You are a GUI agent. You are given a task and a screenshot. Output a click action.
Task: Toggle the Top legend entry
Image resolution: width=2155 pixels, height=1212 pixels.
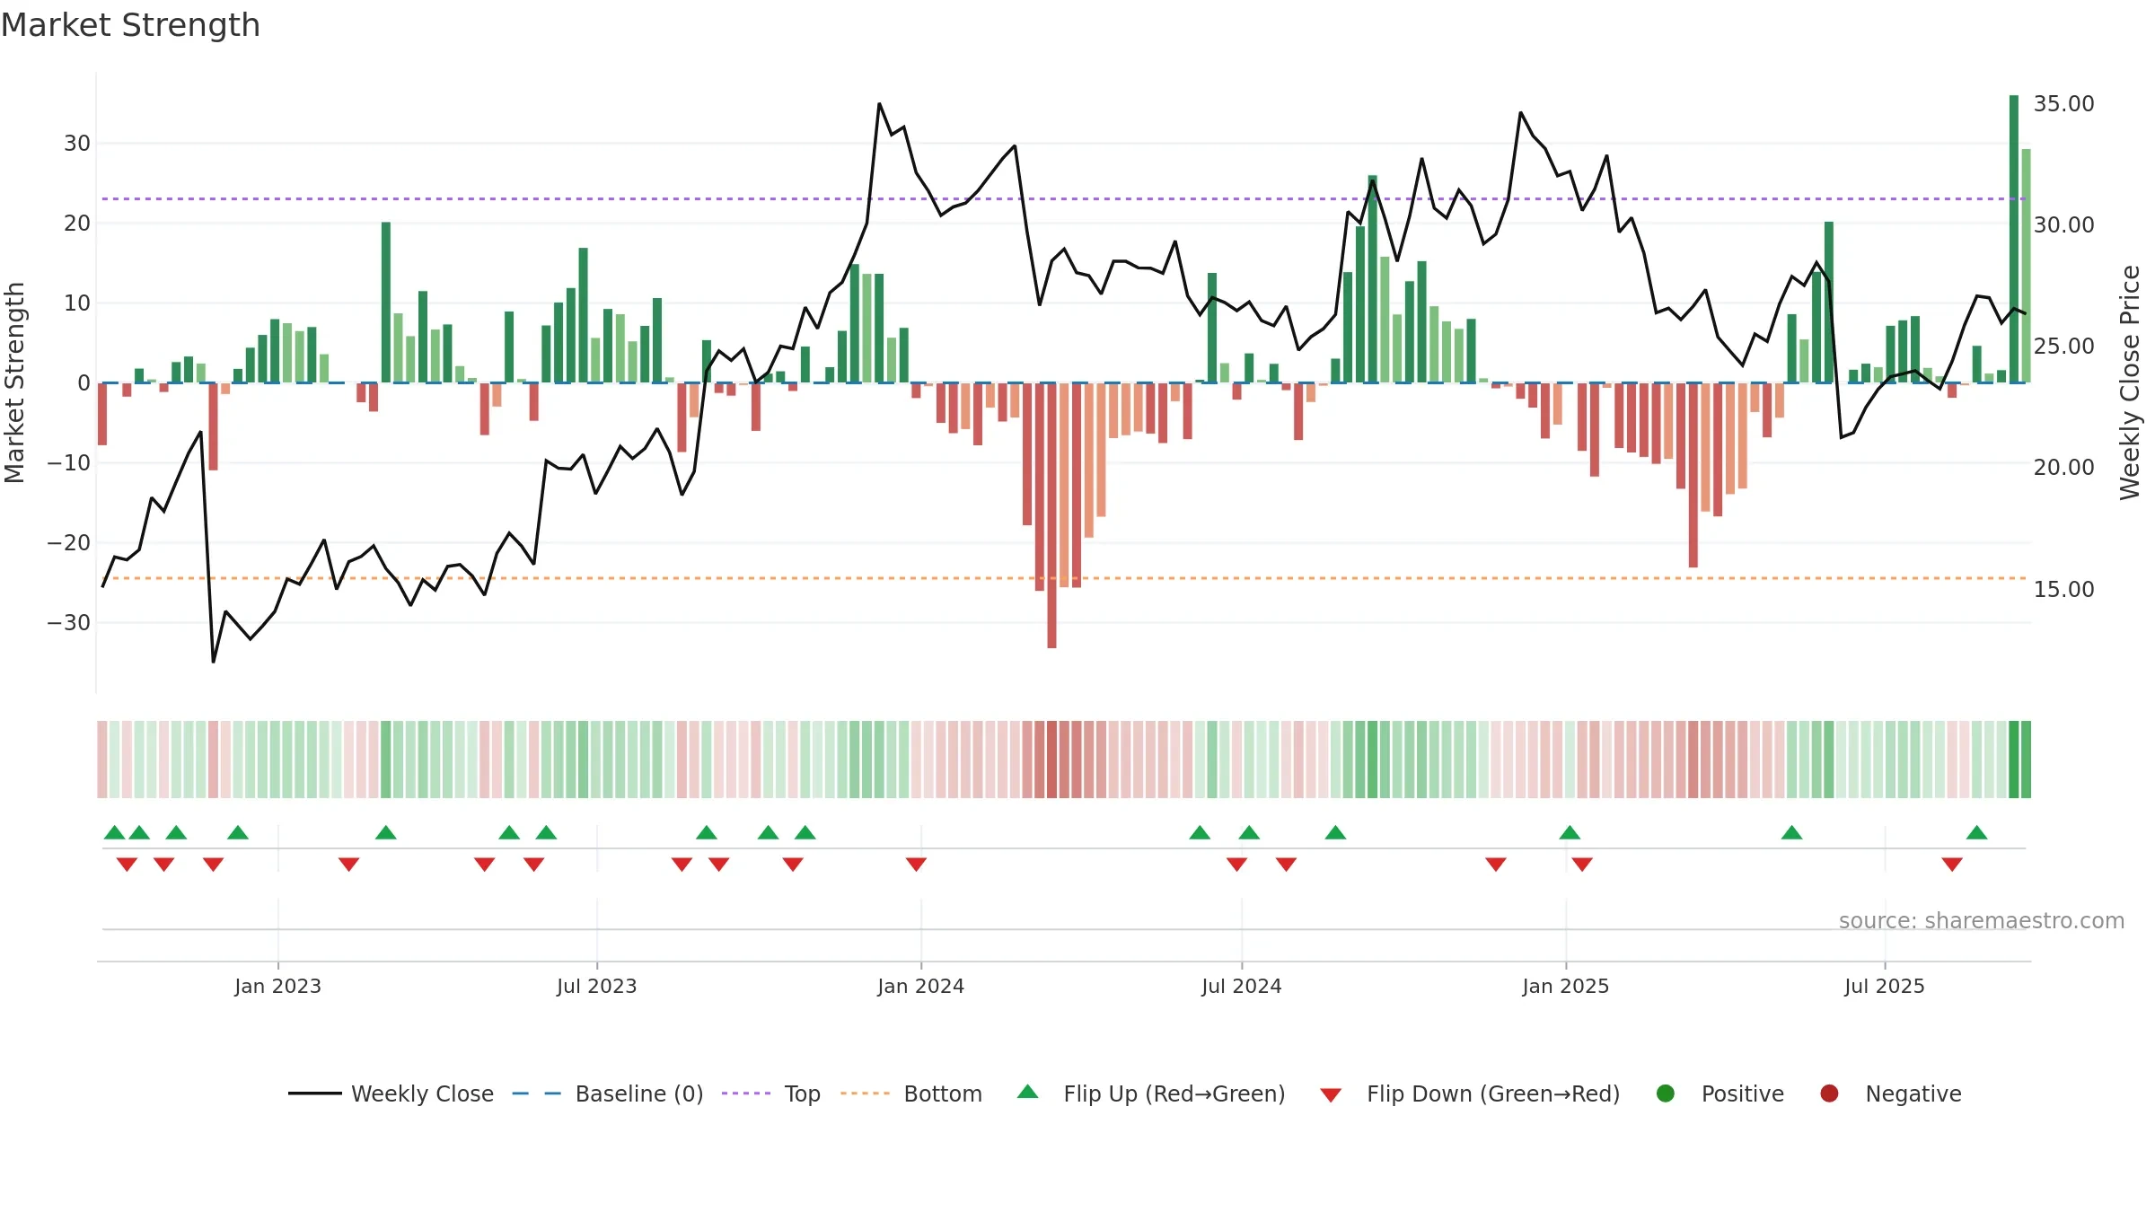[771, 1093]
